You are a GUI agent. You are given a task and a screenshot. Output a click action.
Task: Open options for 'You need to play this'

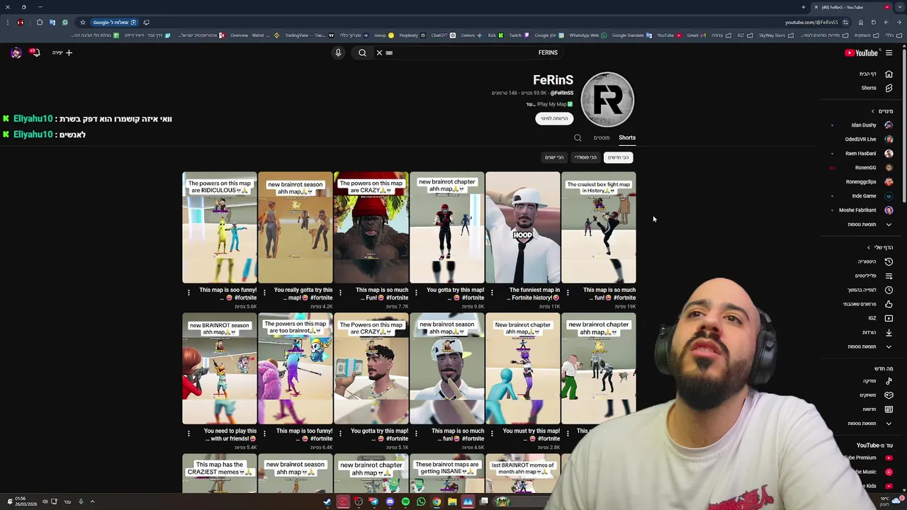click(x=188, y=433)
